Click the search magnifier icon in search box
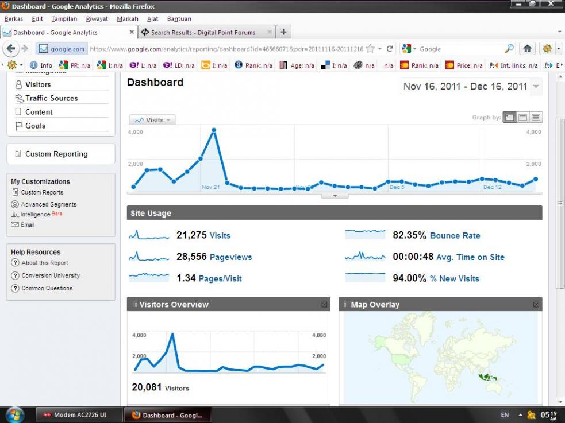This screenshot has height=423, width=565. click(509, 49)
